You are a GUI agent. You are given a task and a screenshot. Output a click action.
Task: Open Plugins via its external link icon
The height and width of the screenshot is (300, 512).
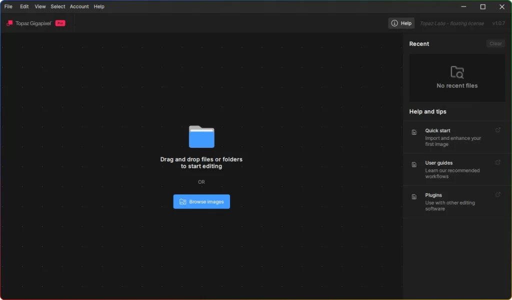point(497,195)
